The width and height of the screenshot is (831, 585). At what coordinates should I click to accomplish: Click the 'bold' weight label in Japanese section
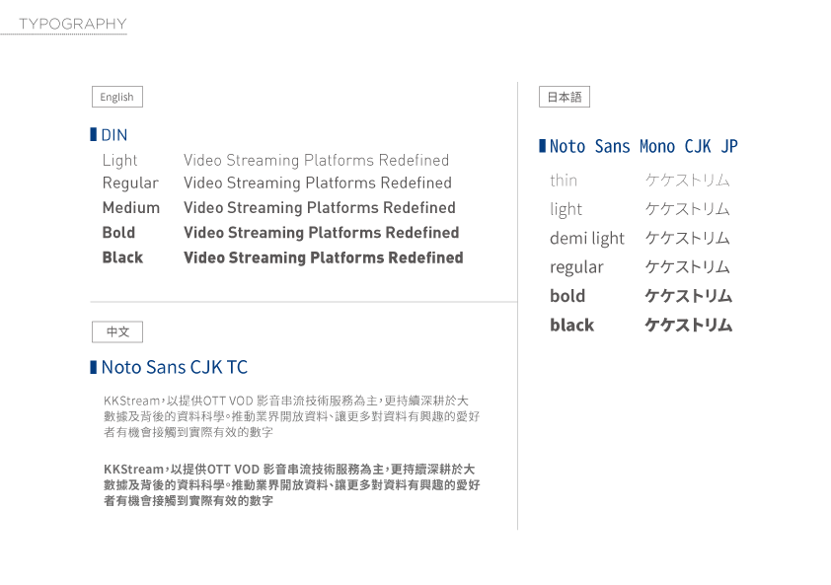click(567, 296)
